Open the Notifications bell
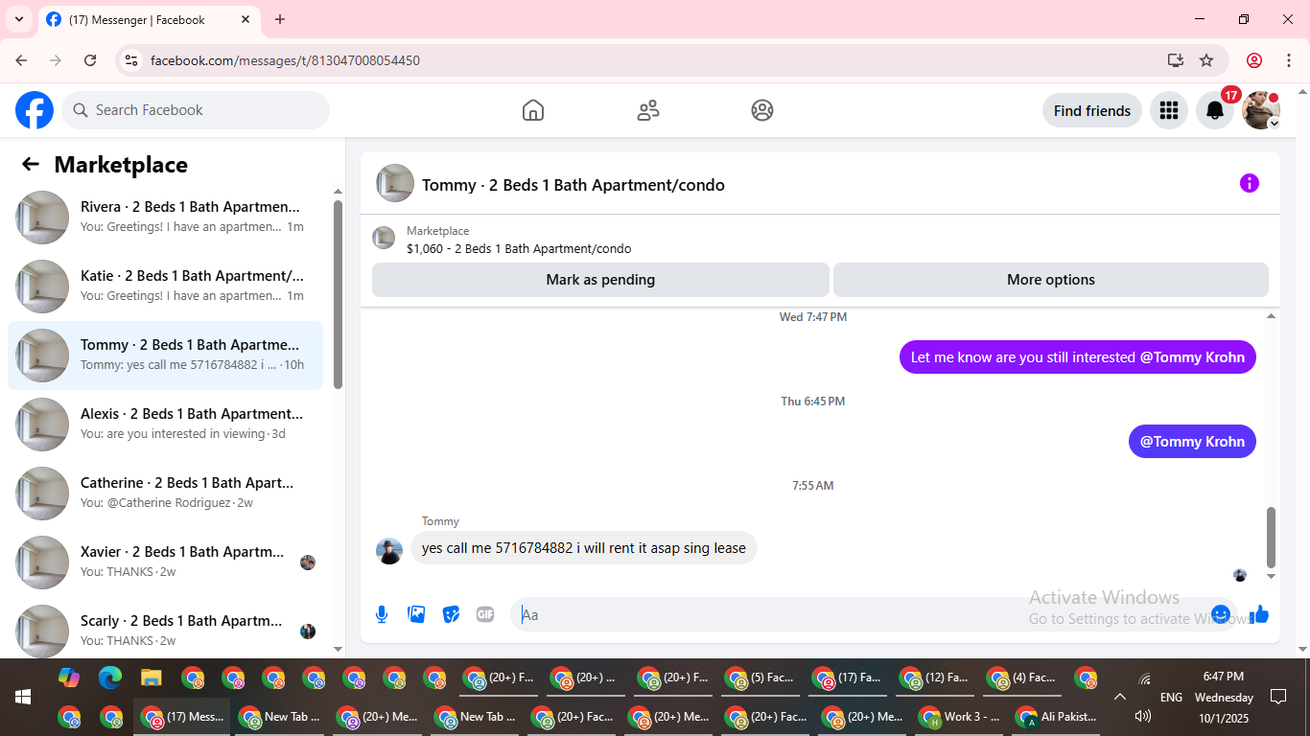The width and height of the screenshot is (1310, 736). (1215, 110)
